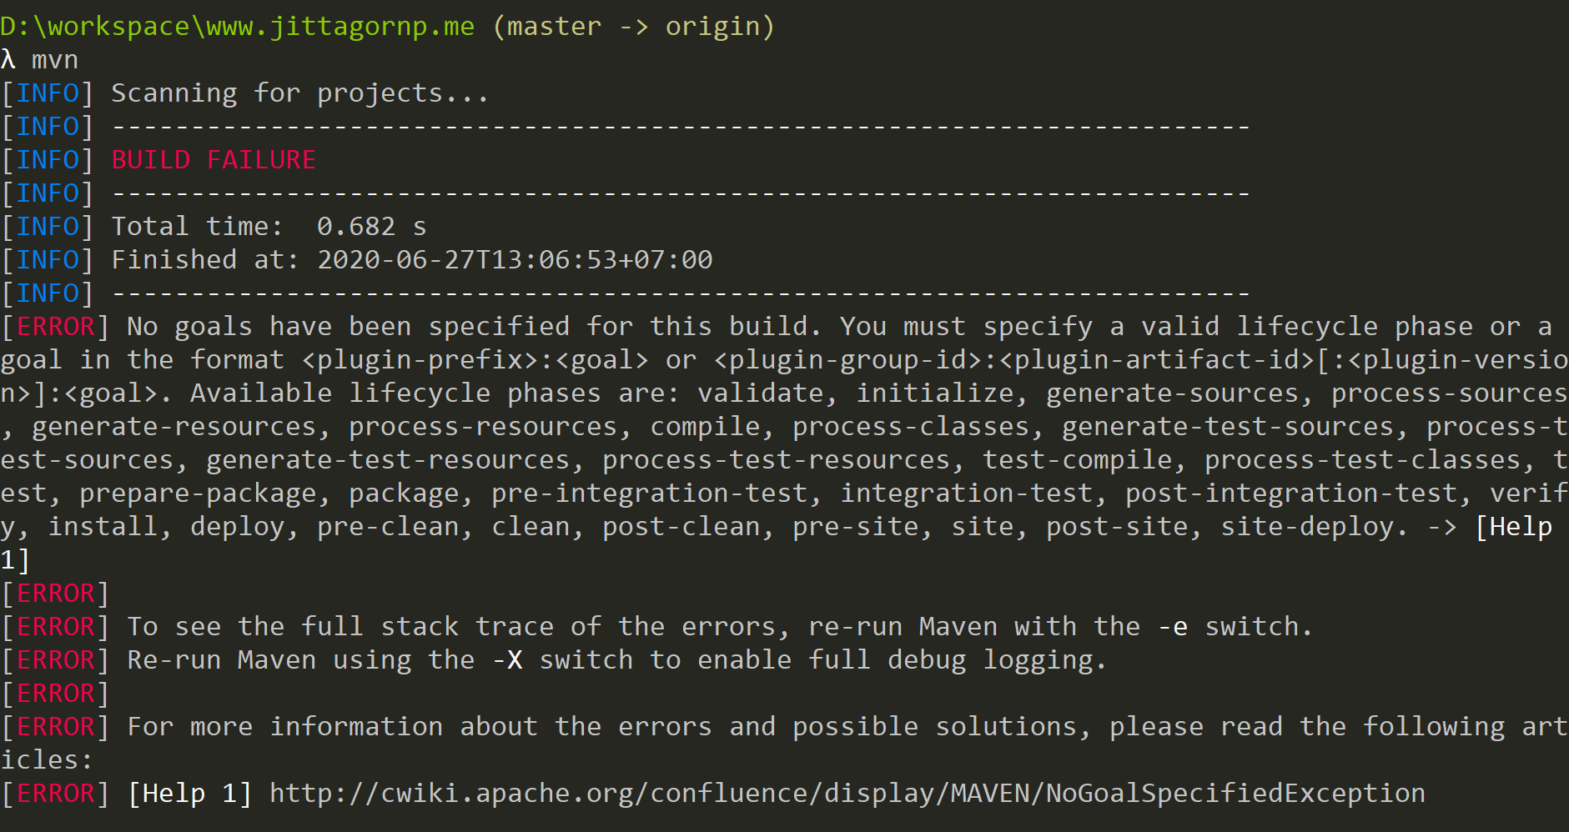This screenshot has height=832, width=1569.
Task: Click the <plugin-prefix>:<goal> format text
Action: point(475,360)
